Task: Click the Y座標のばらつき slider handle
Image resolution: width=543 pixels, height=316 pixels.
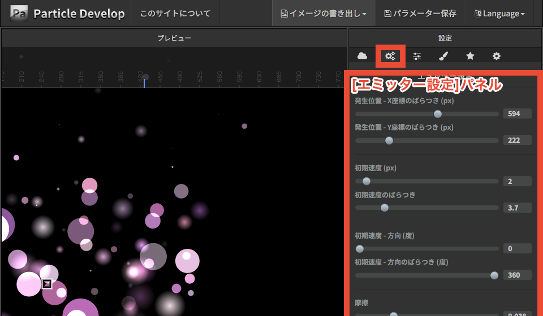Action: point(389,141)
